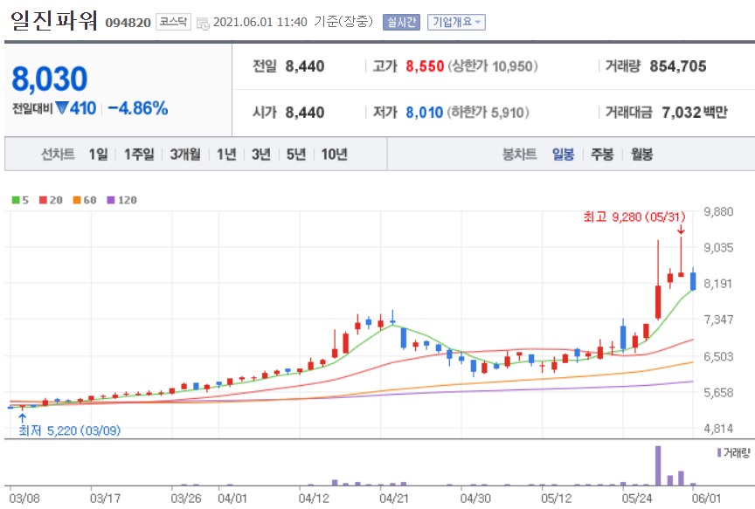The image size is (755, 509).
Task: Click the 시가 value 8,440
Action: (305, 113)
